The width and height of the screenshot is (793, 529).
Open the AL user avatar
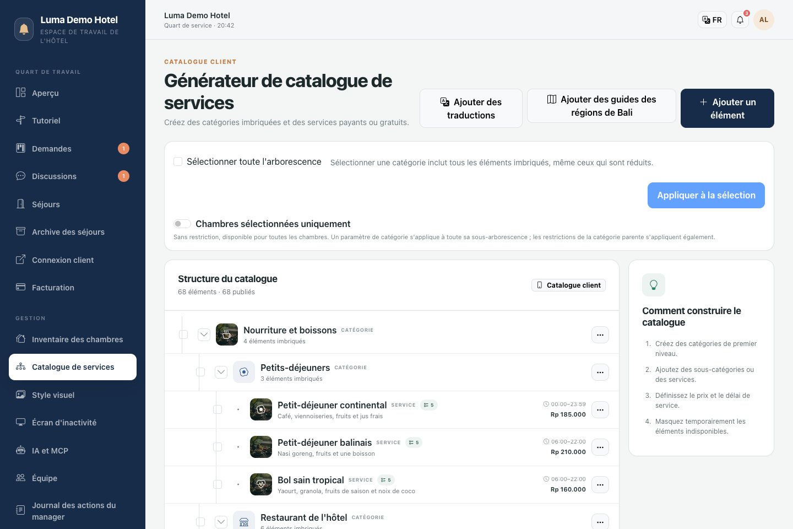click(764, 20)
